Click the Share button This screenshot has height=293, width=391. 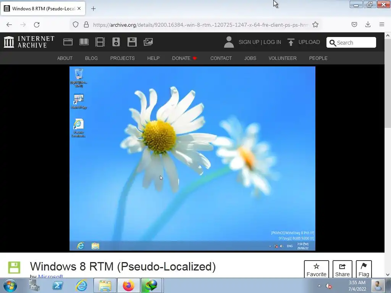pos(343,270)
